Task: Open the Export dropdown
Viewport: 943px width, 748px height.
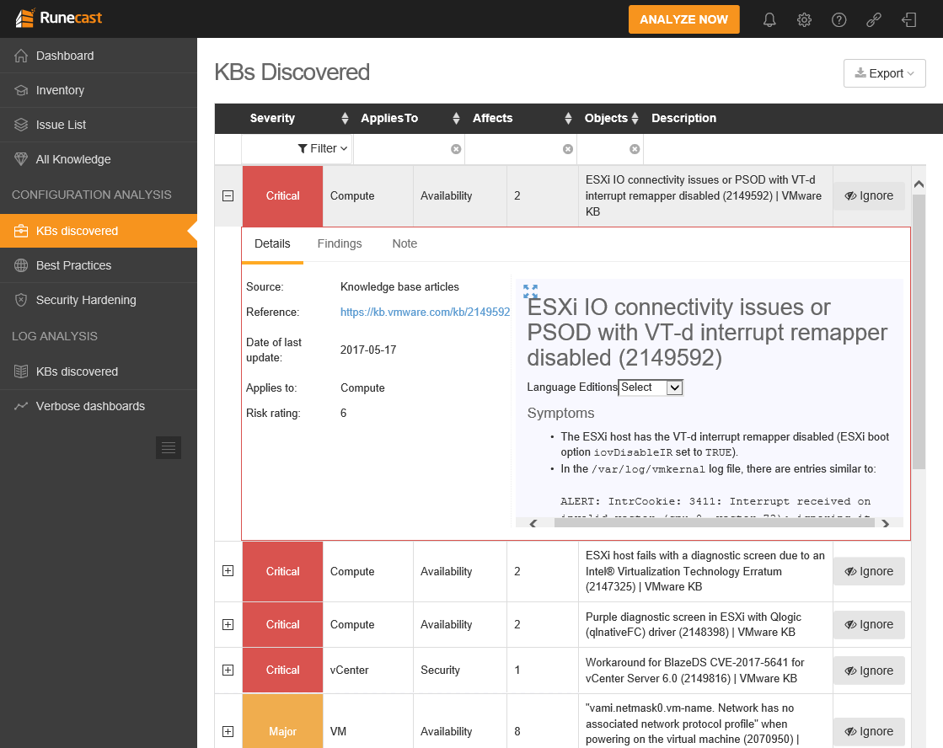Action: tap(884, 73)
